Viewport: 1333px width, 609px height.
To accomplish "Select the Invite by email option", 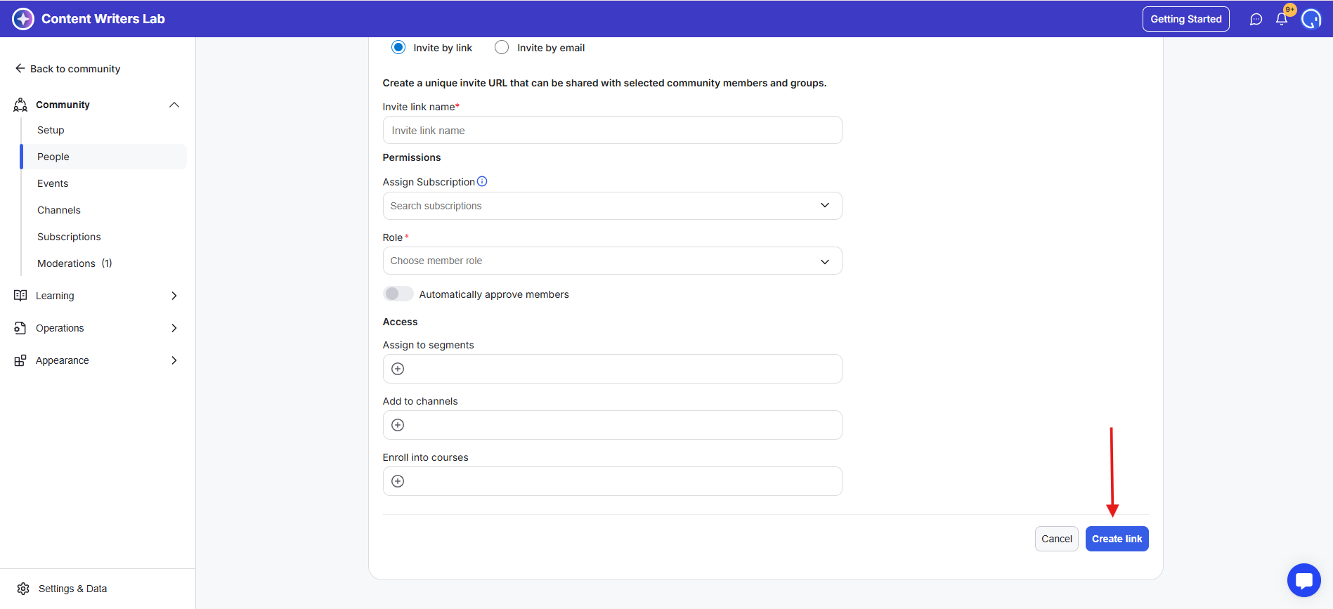I will pyautogui.click(x=502, y=47).
